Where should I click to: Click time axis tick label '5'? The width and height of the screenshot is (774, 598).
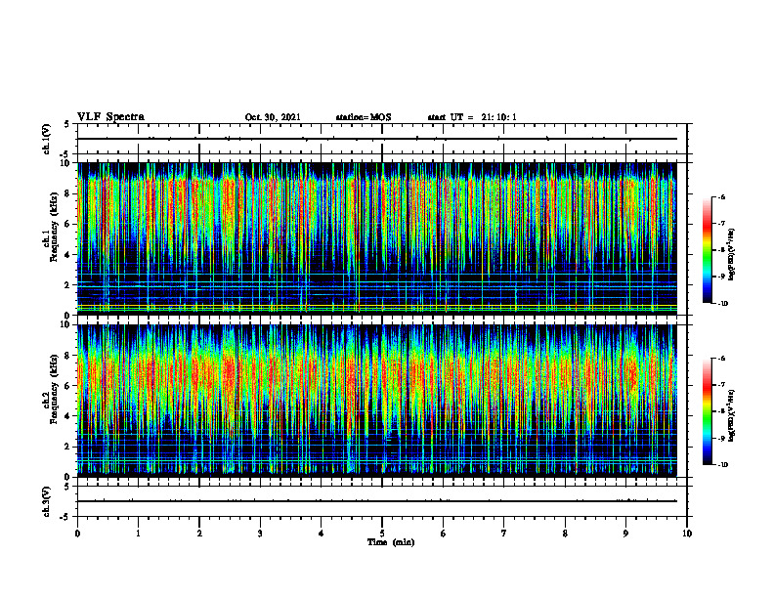point(382,534)
